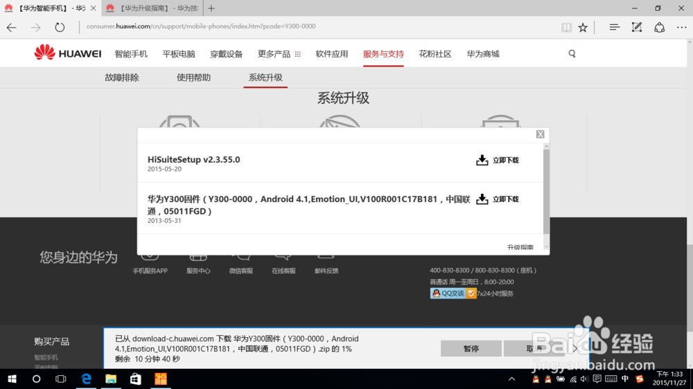
Task: Click the touch keyboard tray icon
Action: 611,379
